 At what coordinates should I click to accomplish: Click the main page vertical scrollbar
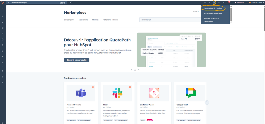(264, 18)
